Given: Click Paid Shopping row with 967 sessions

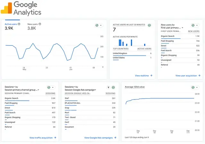Looking at the screenshot, I should pos(30,104).
